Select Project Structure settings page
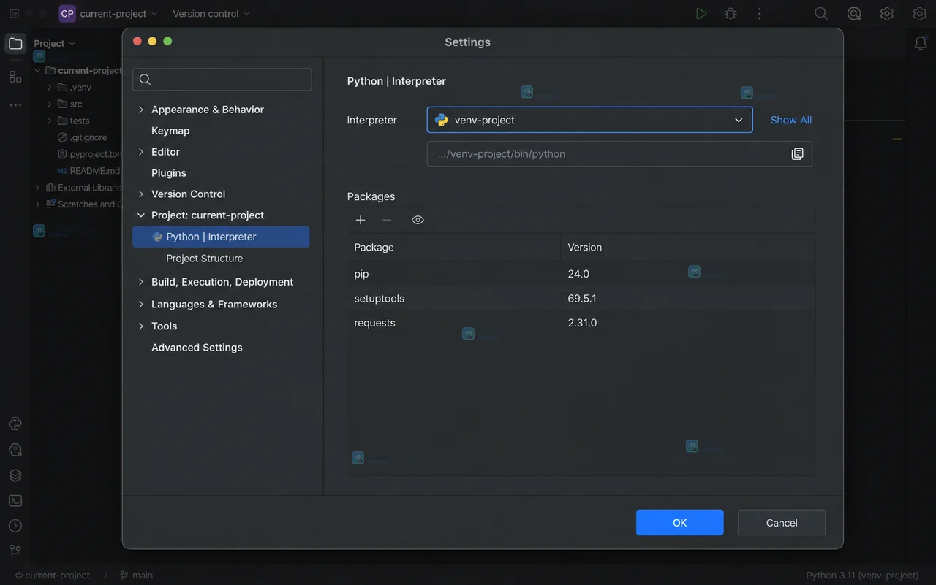The height and width of the screenshot is (585, 936). coord(205,259)
